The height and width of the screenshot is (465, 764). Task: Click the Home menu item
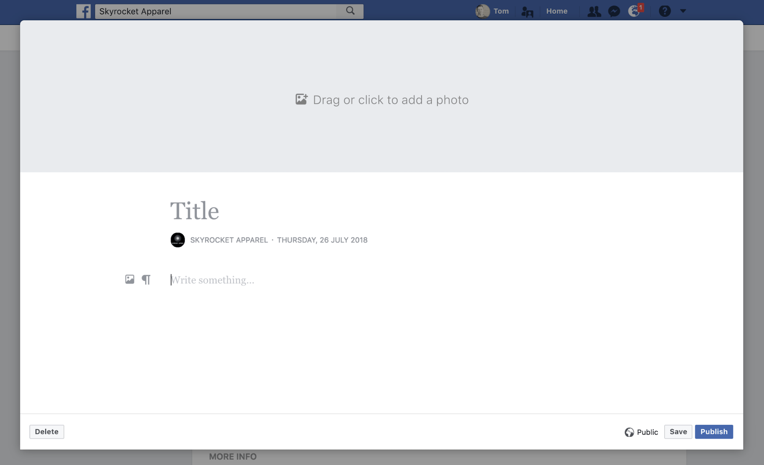557,11
